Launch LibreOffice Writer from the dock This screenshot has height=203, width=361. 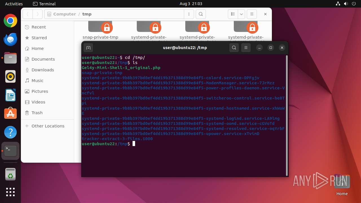tap(10, 95)
